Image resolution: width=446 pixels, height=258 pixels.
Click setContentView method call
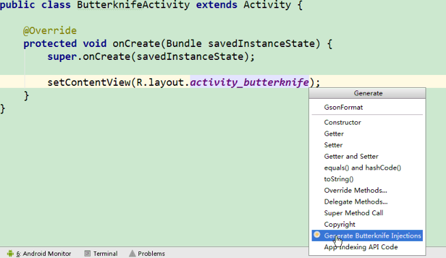click(x=89, y=82)
